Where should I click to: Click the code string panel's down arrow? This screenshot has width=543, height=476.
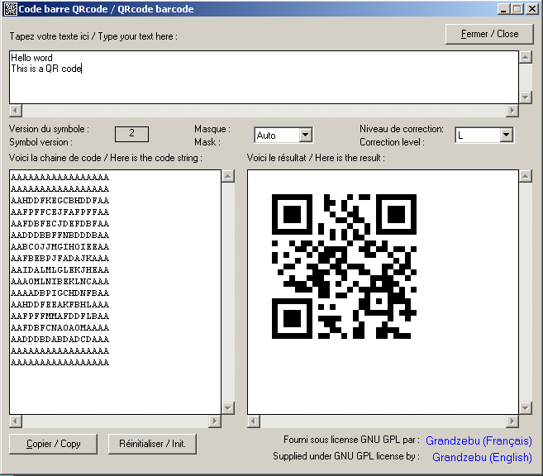click(x=227, y=407)
